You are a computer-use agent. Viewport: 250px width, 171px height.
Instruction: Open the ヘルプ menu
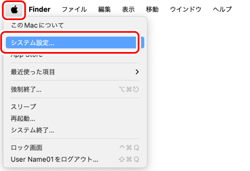(222, 10)
